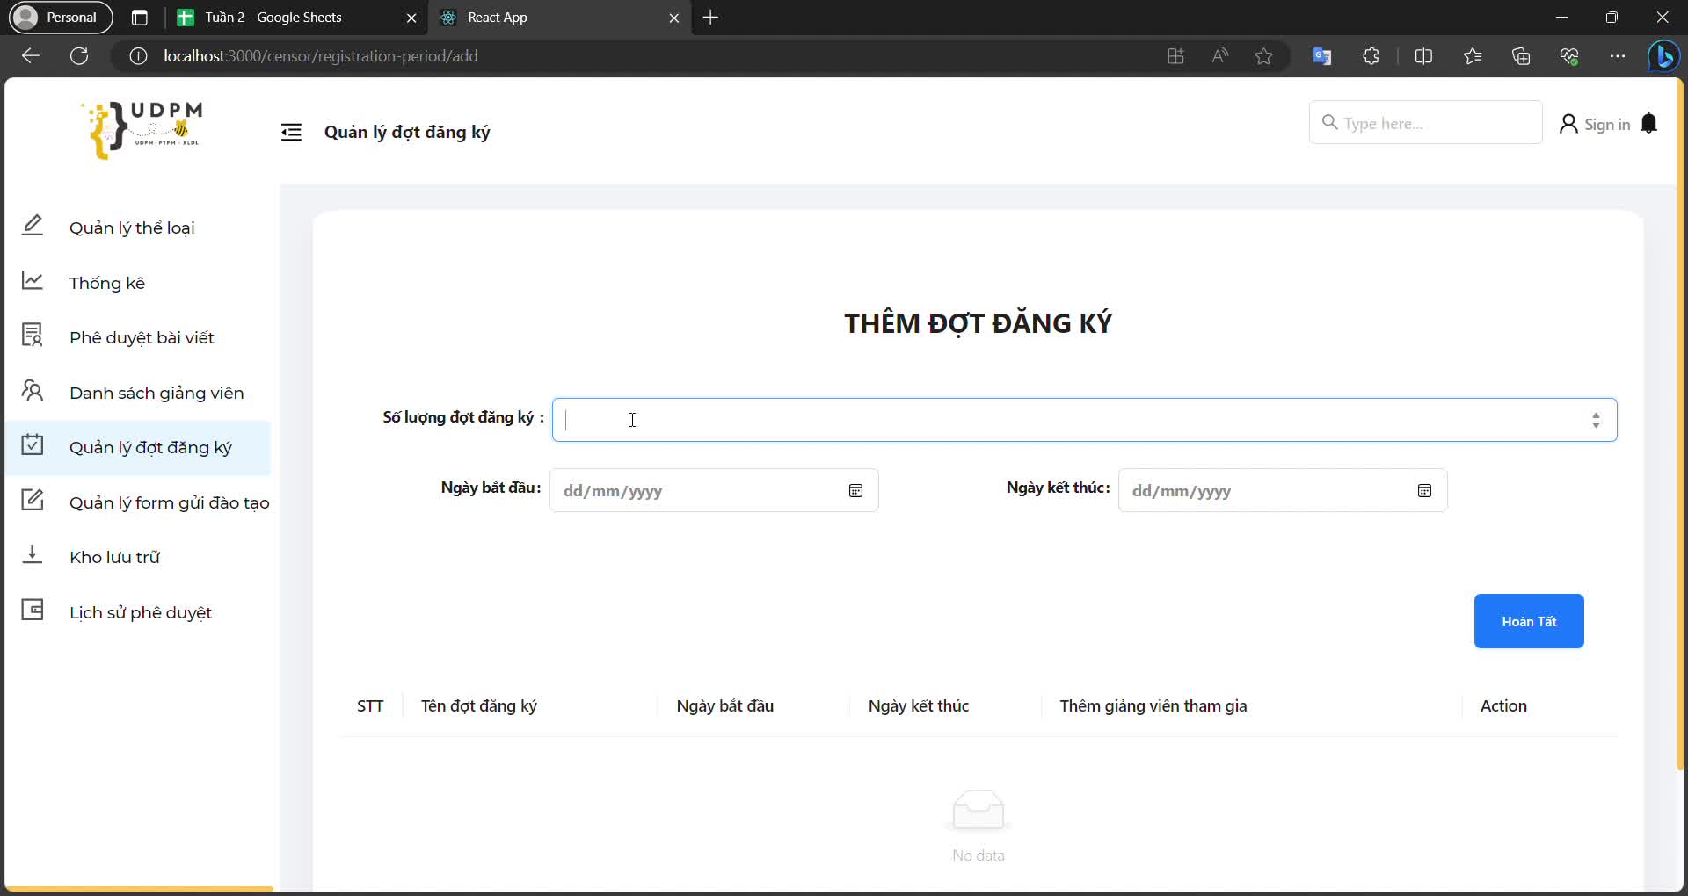
Task: Click the Lịch sử phê duyệt icon
Action: [33, 610]
